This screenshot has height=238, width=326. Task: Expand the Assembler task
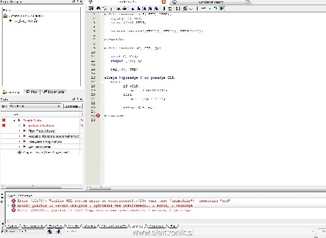[x=20, y=136]
